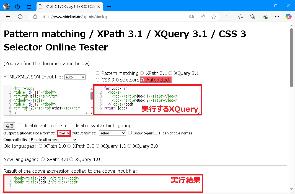This screenshot has height=194, width=295.
Task: Open the Split screen icon
Action: [228, 17]
